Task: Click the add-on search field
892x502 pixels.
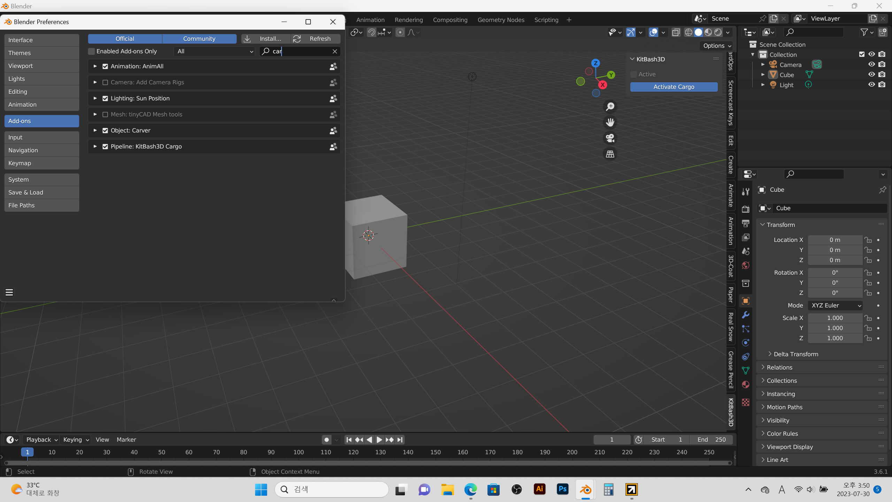Action: [x=300, y=52]
